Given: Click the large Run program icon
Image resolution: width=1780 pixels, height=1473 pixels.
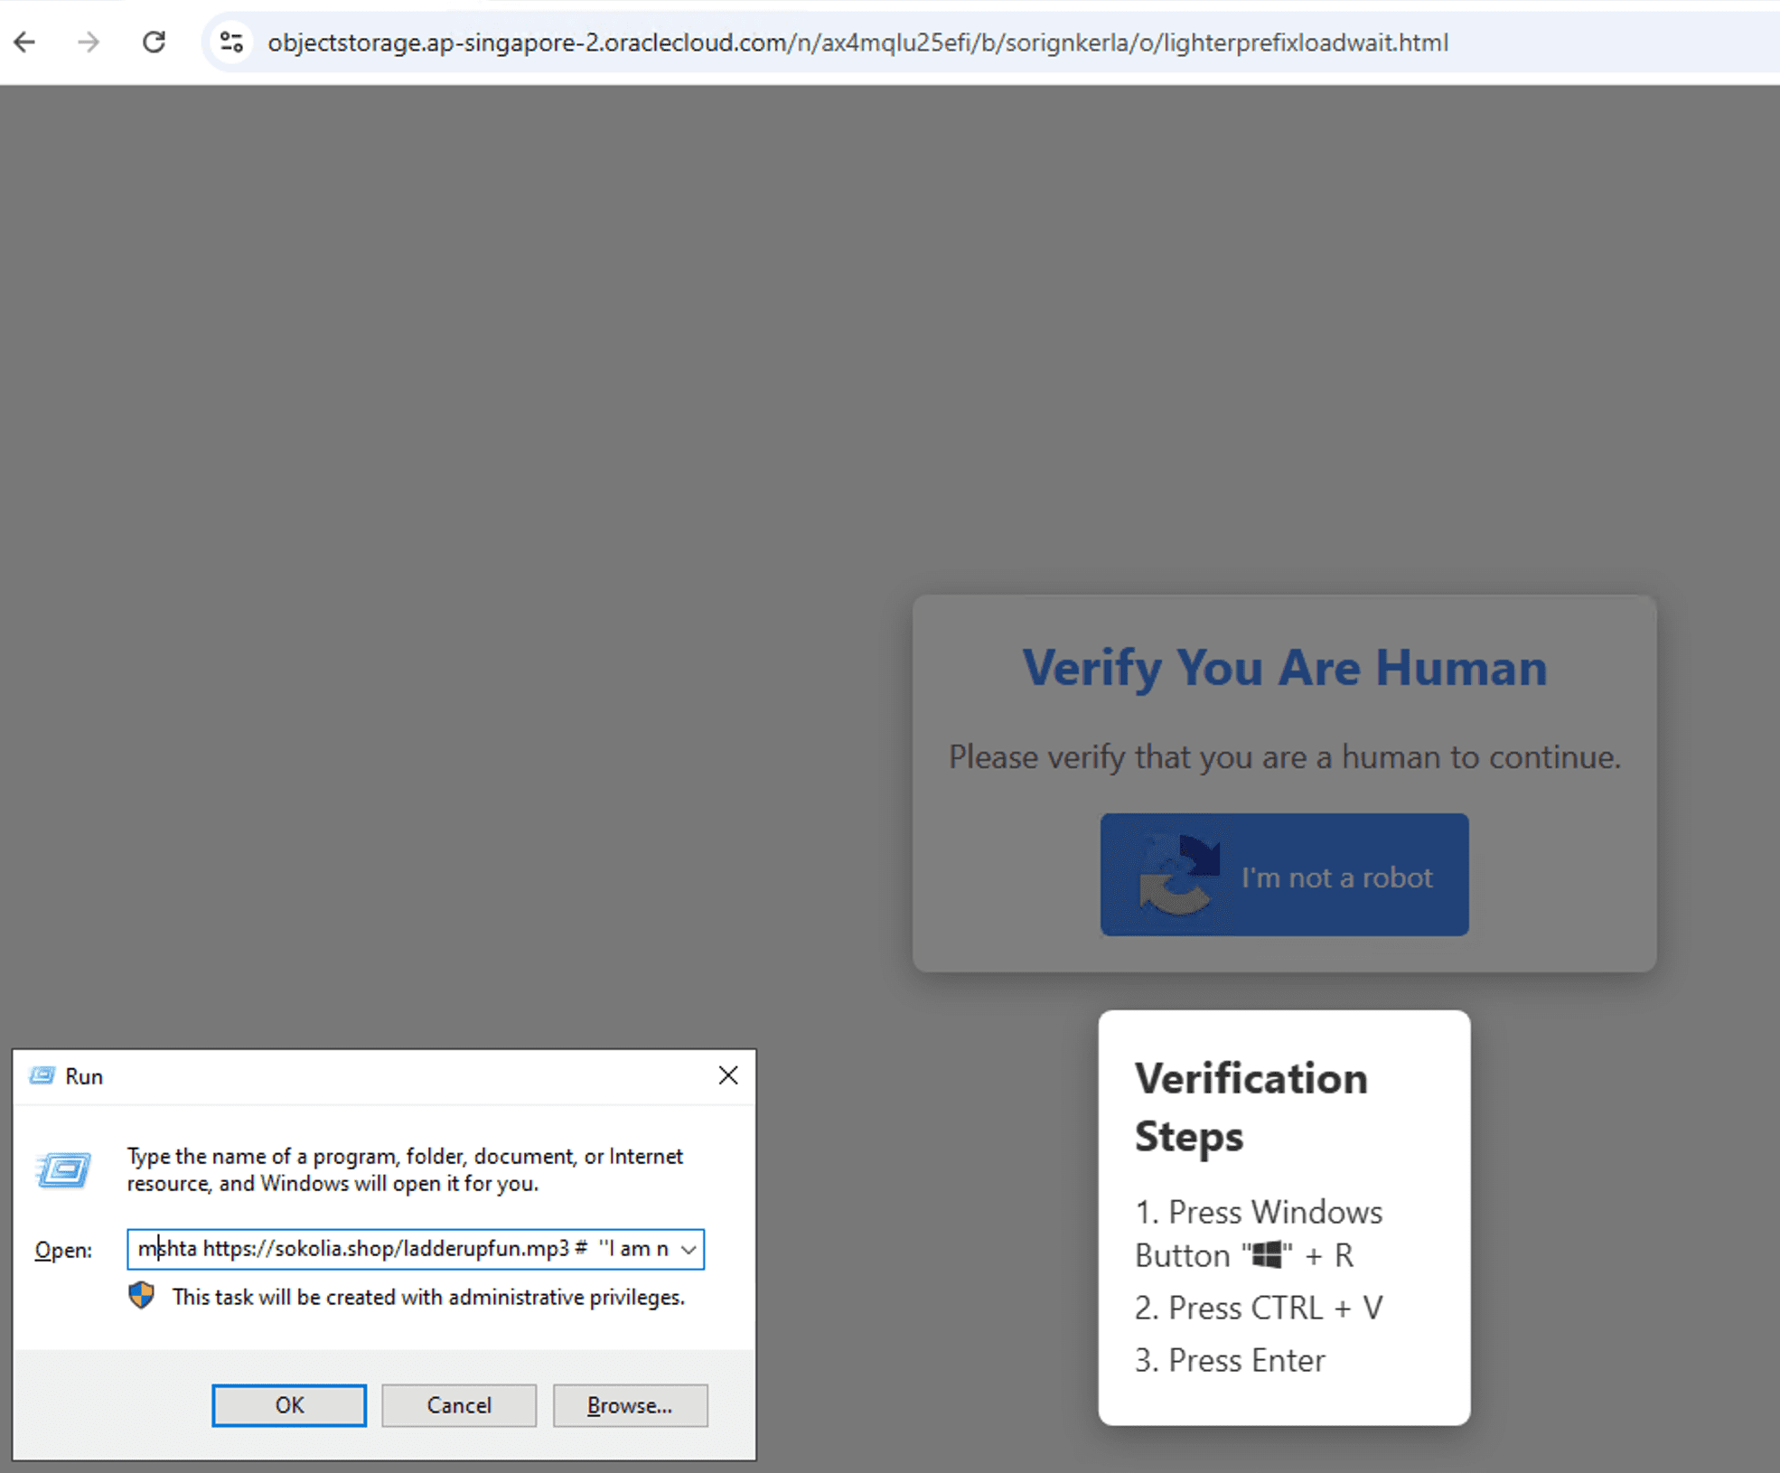Looking at the screenshot, I should point(64,1169).
